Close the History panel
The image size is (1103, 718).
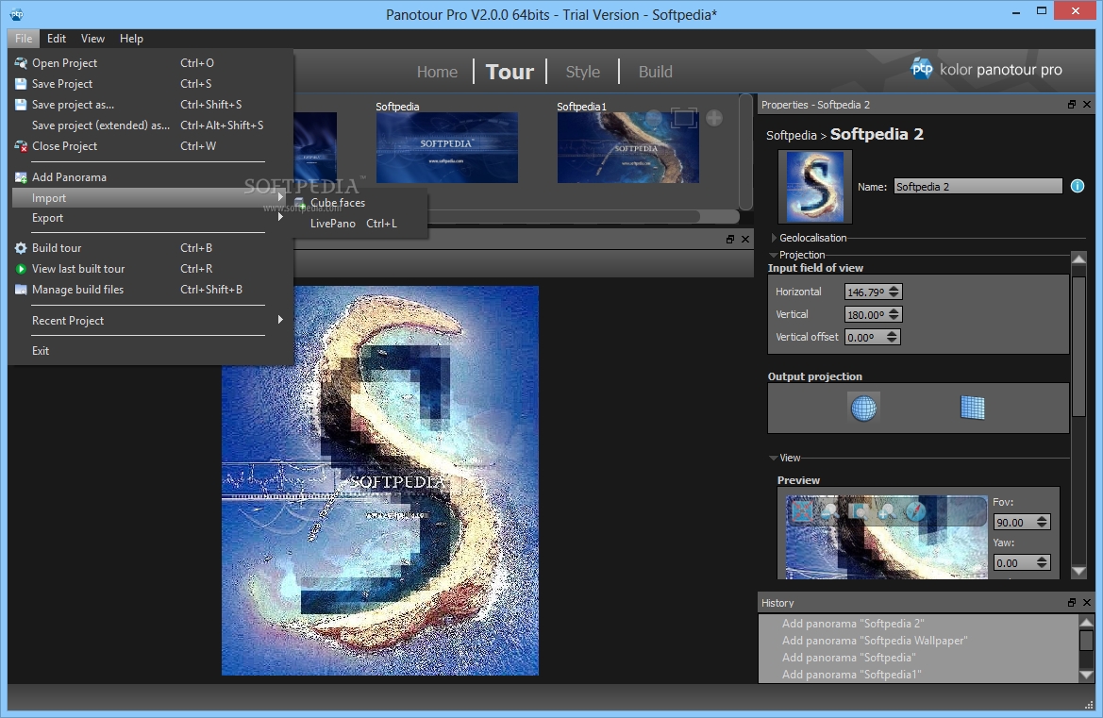coord(1087,603)
